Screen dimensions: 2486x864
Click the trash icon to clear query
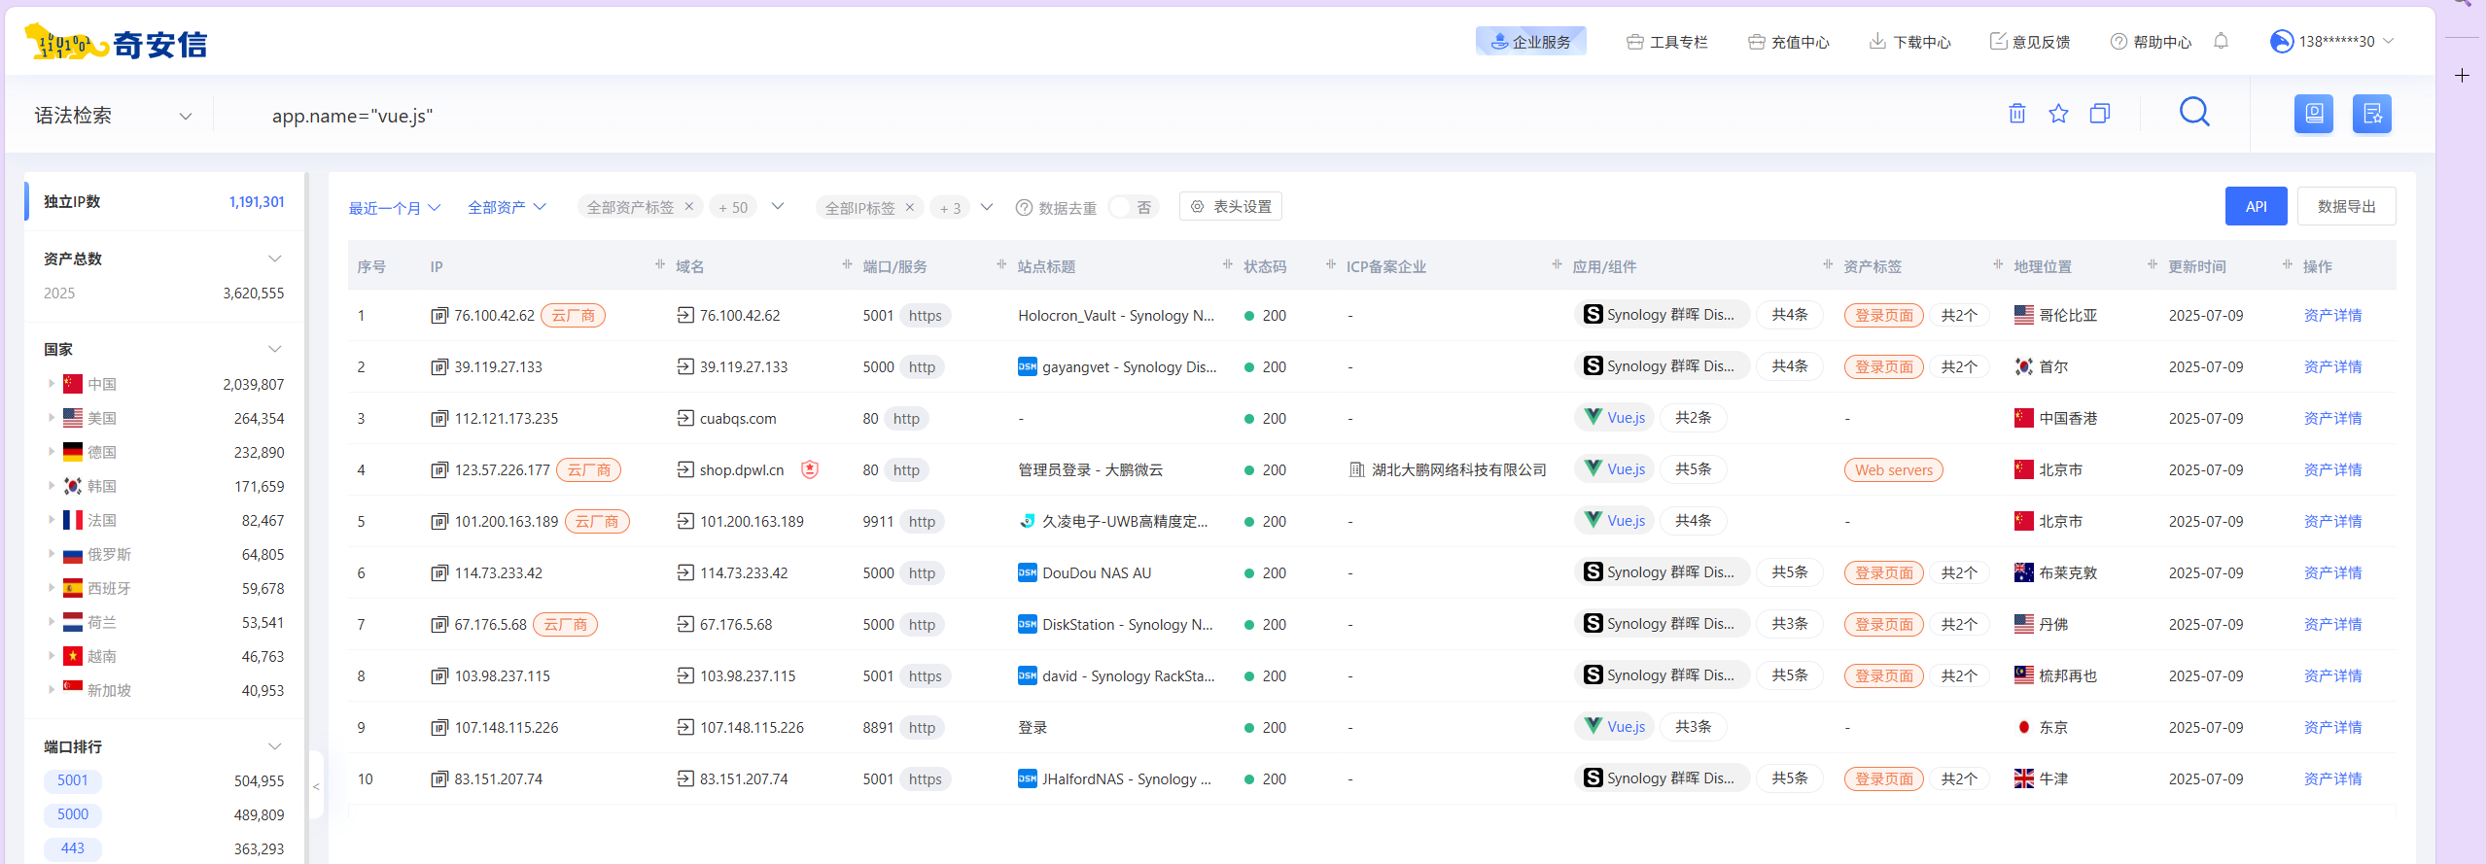(2017, 114)
